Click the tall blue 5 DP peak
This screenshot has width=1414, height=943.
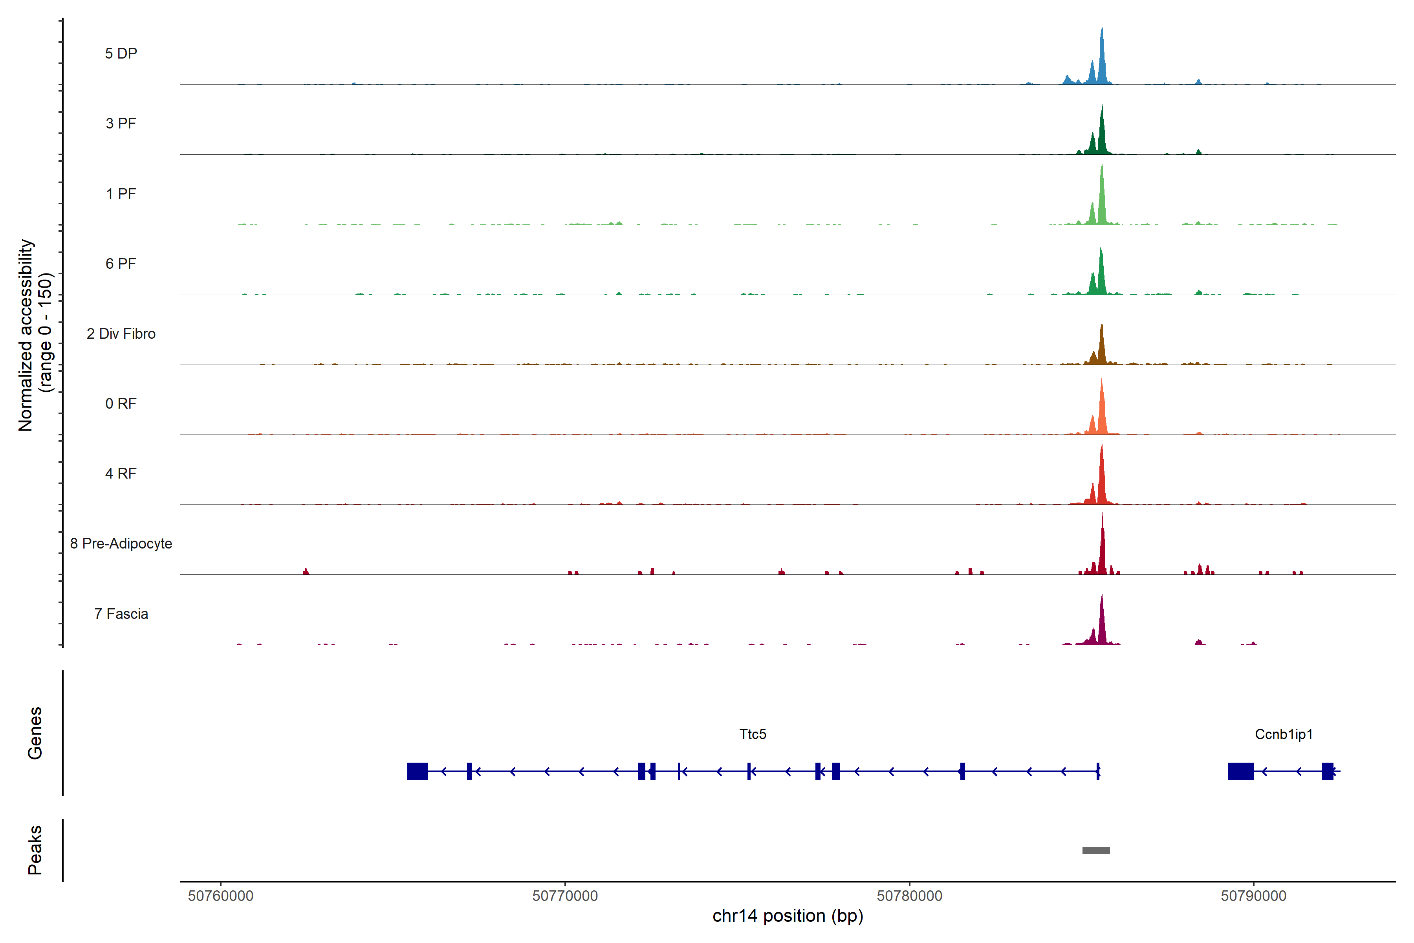[1102, 60]
